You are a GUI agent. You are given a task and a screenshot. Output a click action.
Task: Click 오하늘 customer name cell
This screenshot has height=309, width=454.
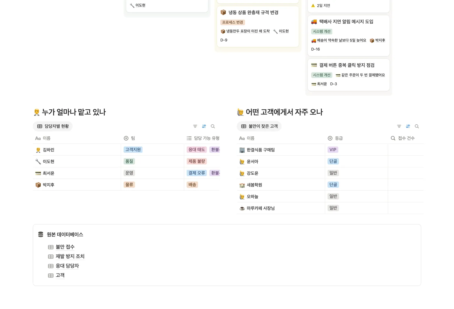coord(281,197)
